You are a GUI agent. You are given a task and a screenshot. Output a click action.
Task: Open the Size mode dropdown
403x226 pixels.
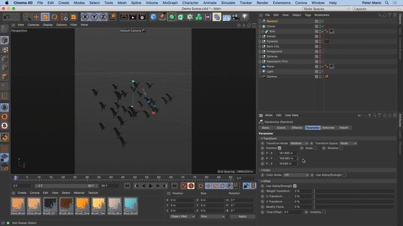213,217
